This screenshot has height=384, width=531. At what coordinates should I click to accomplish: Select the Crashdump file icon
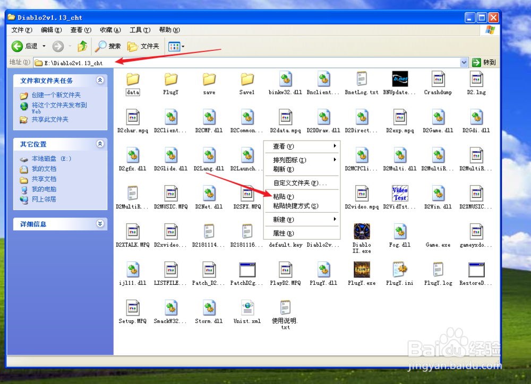[438, 80]
